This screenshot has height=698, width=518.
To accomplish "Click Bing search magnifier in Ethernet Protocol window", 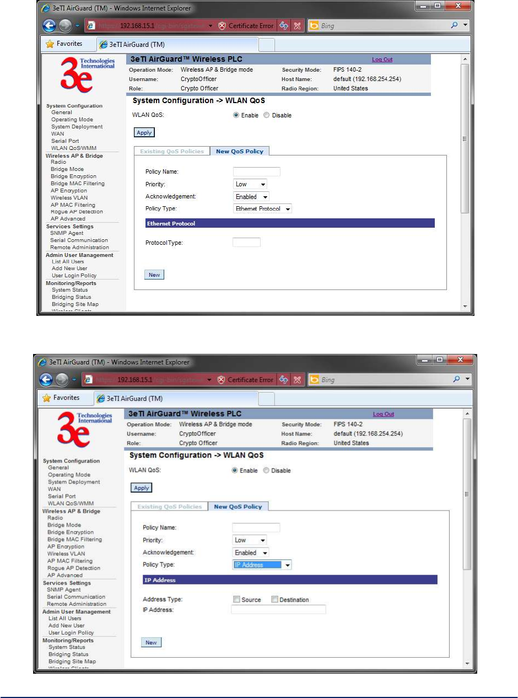I will click(455, 25).
